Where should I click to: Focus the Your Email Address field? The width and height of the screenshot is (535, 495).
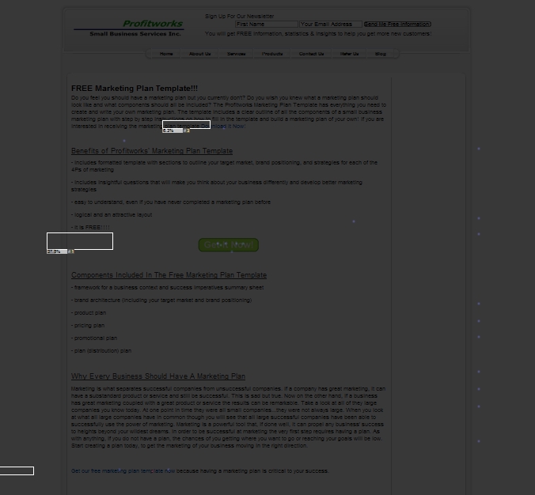(x=331, y=25)
